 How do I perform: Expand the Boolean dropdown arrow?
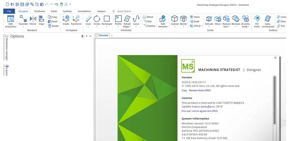coord(236,26)
